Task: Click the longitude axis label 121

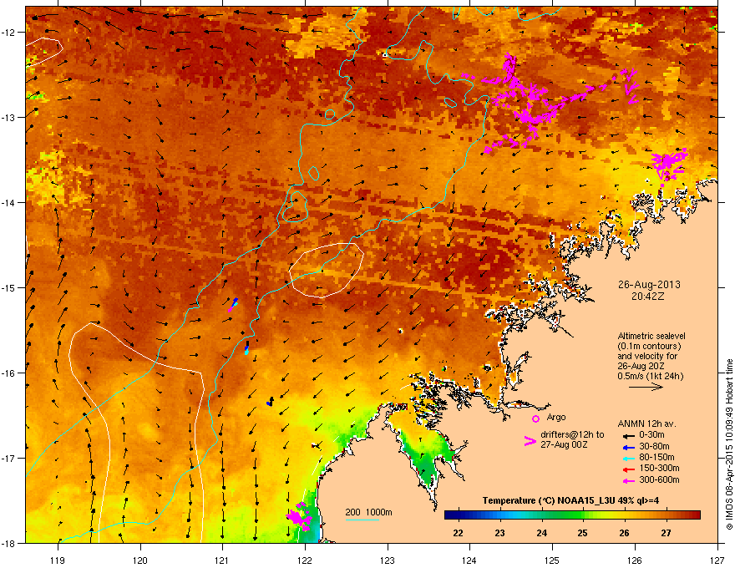Action: pos(222,560)
